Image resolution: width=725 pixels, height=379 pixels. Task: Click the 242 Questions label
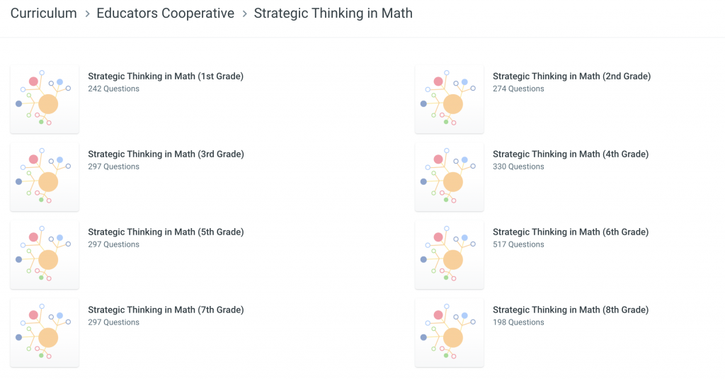pos(113,89)
